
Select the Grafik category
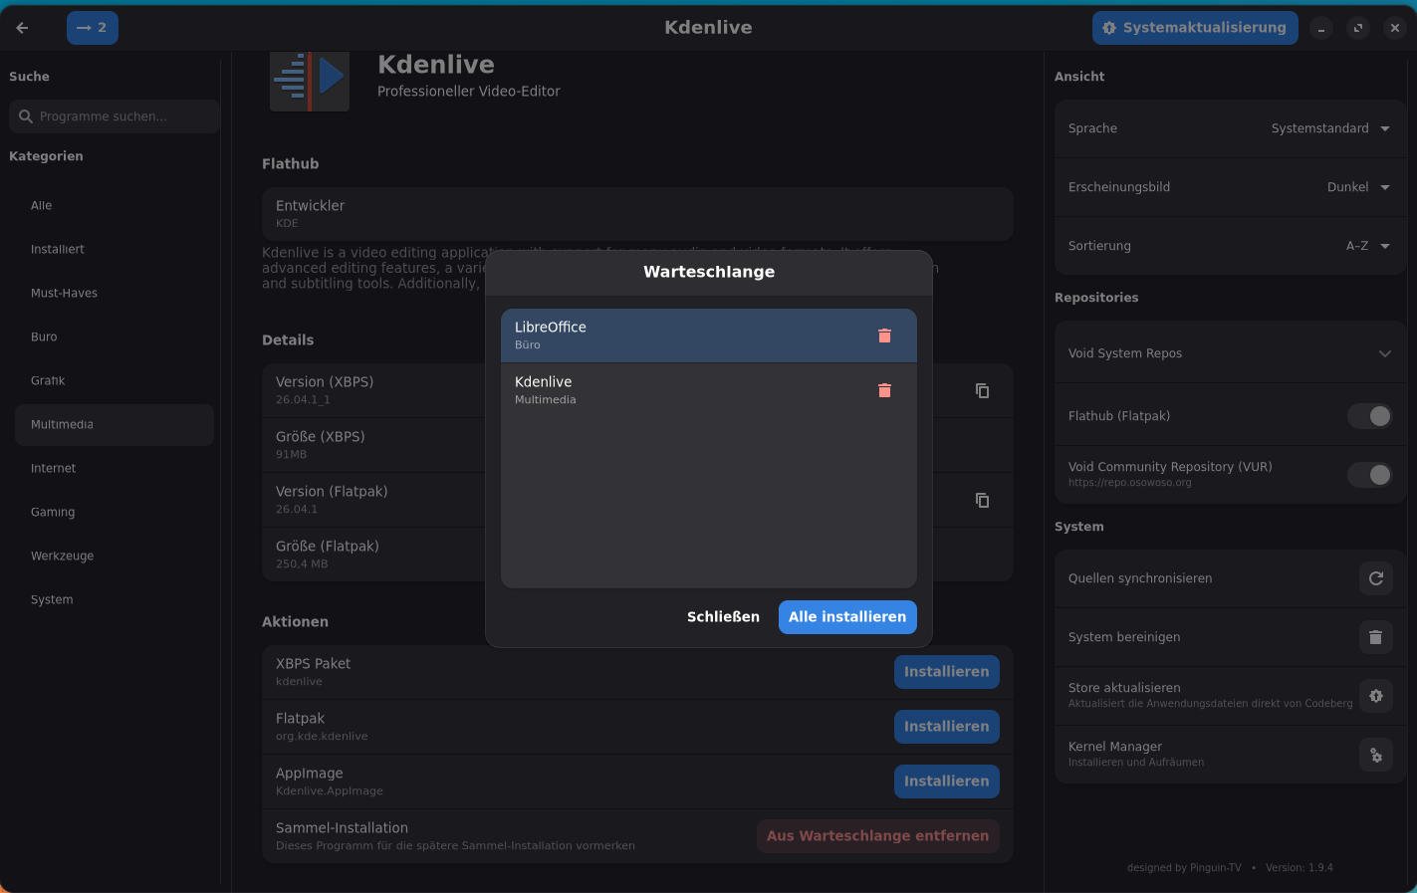point(115,381)
